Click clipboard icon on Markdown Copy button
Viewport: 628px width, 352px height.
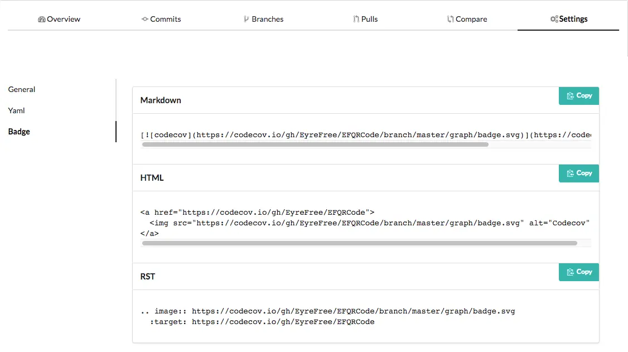tap(571, 96)
